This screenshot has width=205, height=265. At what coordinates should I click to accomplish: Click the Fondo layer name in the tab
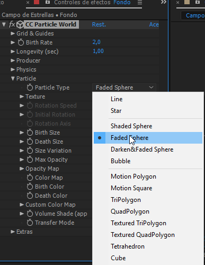coord(122,3)
